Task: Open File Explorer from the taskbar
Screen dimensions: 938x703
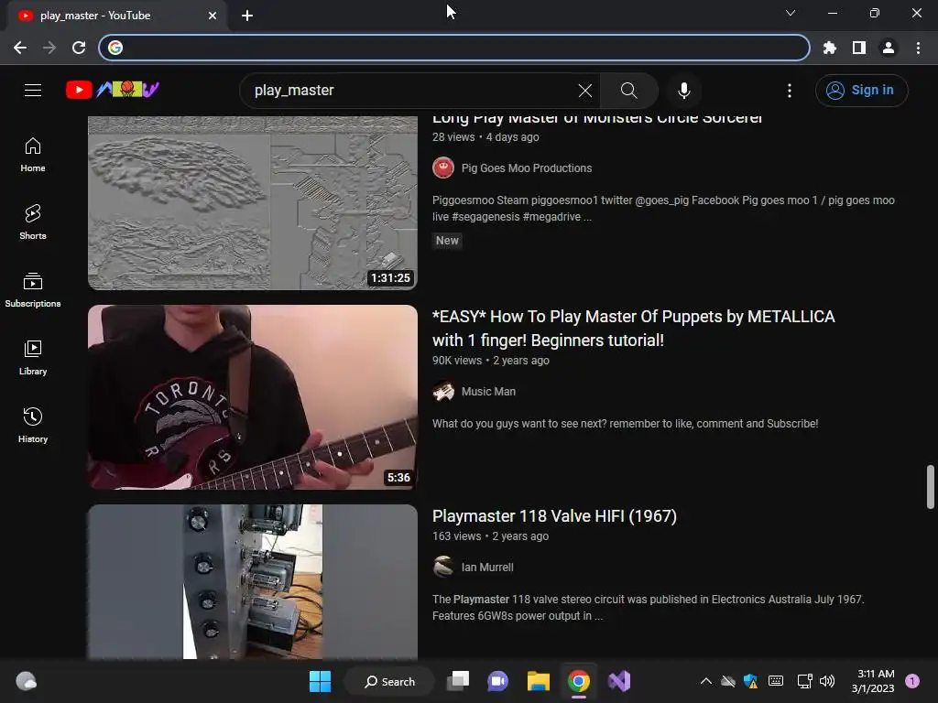Action: pos(538,681)
